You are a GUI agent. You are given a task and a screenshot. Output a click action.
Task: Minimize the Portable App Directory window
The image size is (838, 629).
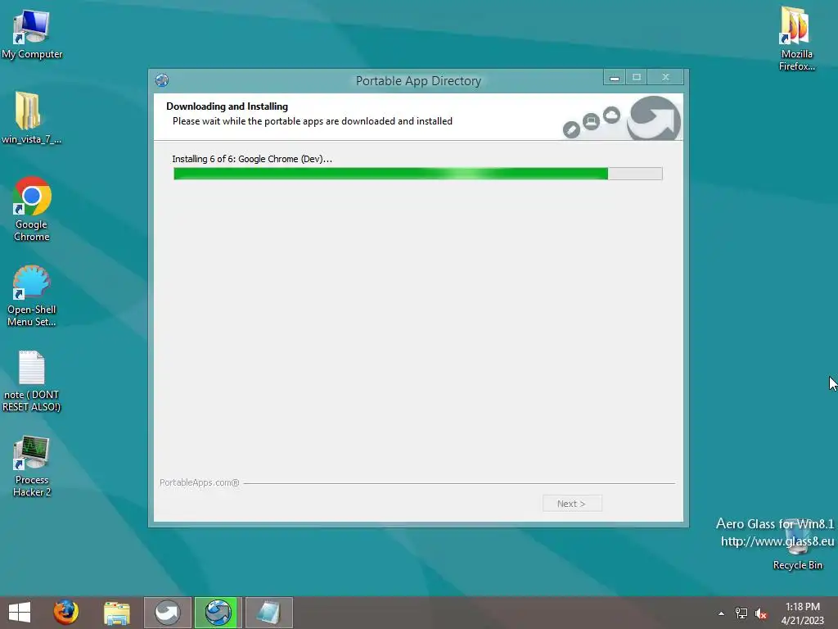[615, 78]
